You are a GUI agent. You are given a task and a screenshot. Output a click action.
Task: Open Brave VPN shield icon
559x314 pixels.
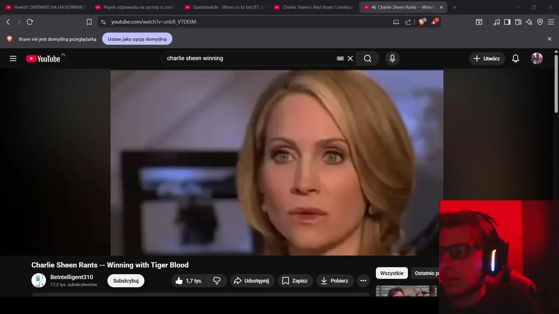(x=540, y=22)
